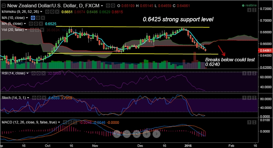Toggle Ichimoku visibility eye
Screen dimensions: 273x148
click(47, 12)
